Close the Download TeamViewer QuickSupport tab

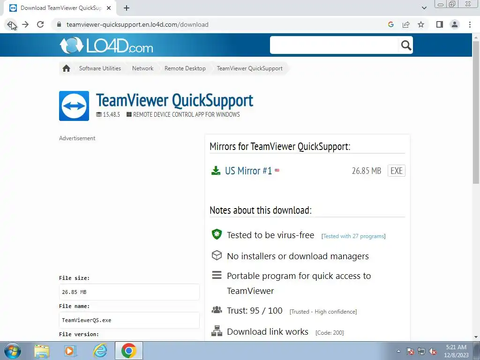point(109,8)
